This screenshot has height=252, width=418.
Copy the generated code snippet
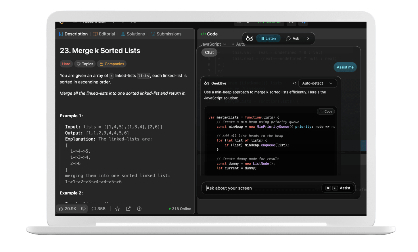click(x=326, y=112)
